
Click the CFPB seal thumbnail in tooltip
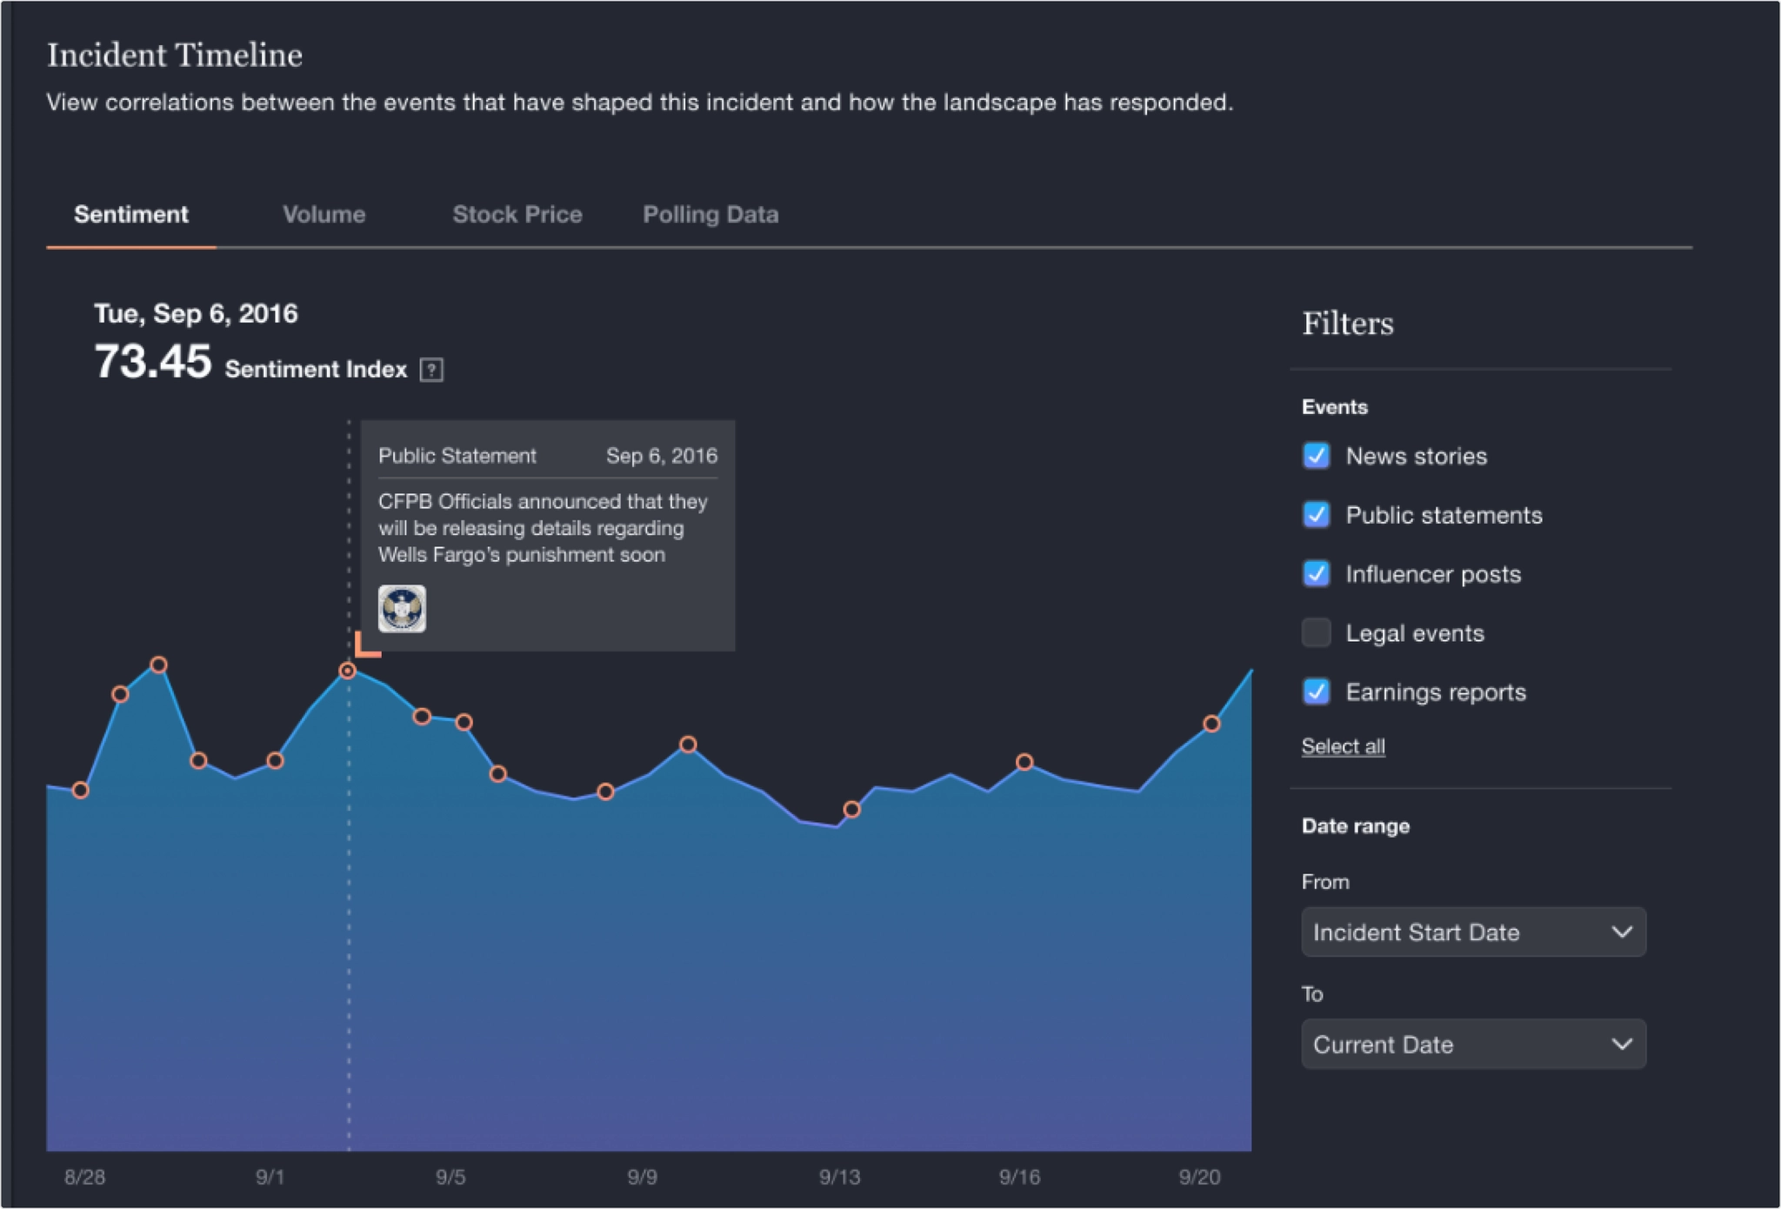coord(402,608)
